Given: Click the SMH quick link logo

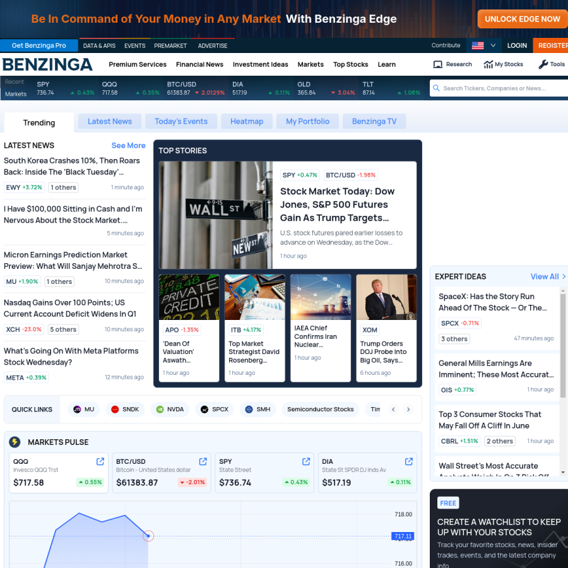Looking at the screenshot, I should (249, 410).
